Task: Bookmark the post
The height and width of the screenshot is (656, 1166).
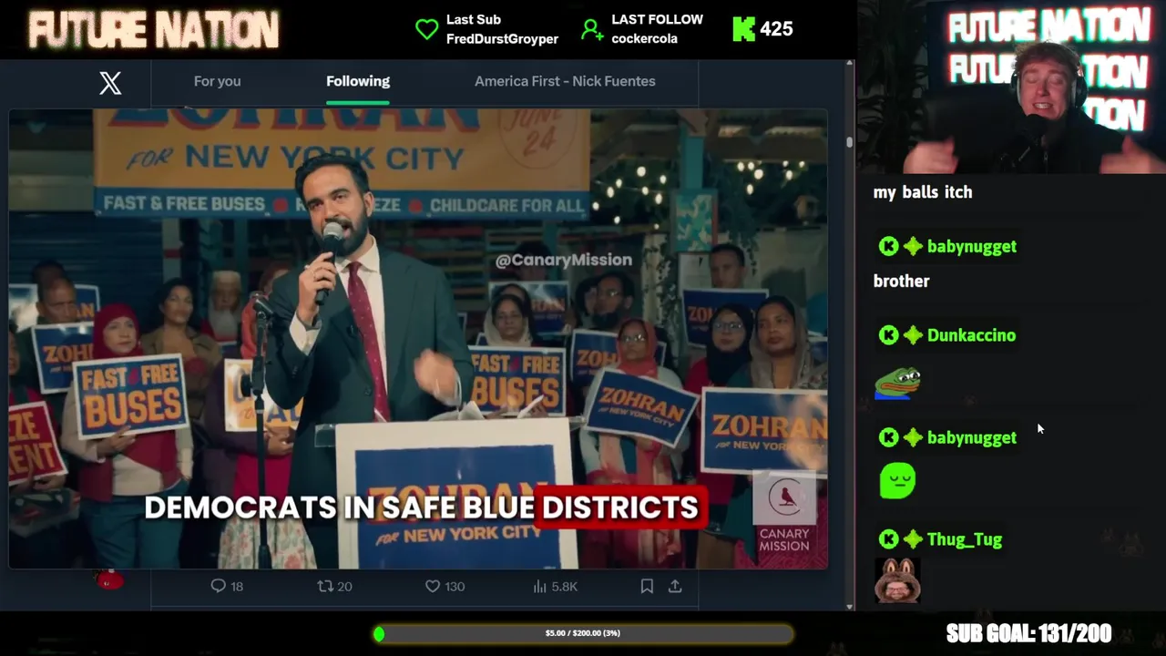Action: coord(647,586)
